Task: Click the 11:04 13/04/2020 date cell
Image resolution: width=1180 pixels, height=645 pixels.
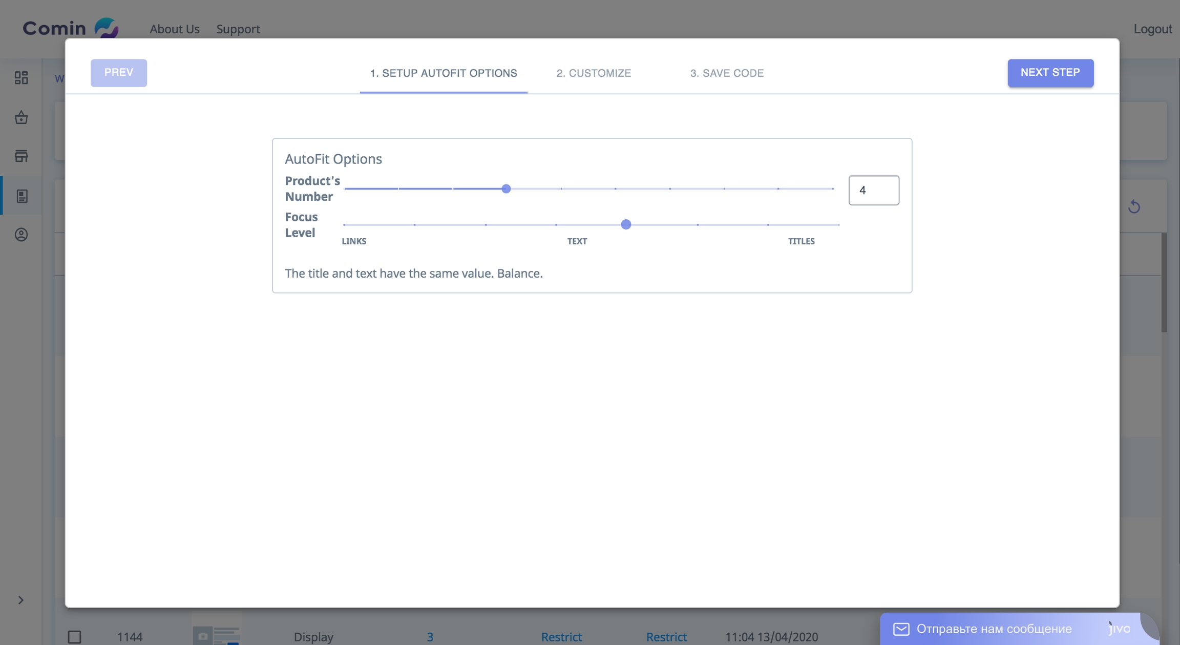Action: tap(771, 637)
